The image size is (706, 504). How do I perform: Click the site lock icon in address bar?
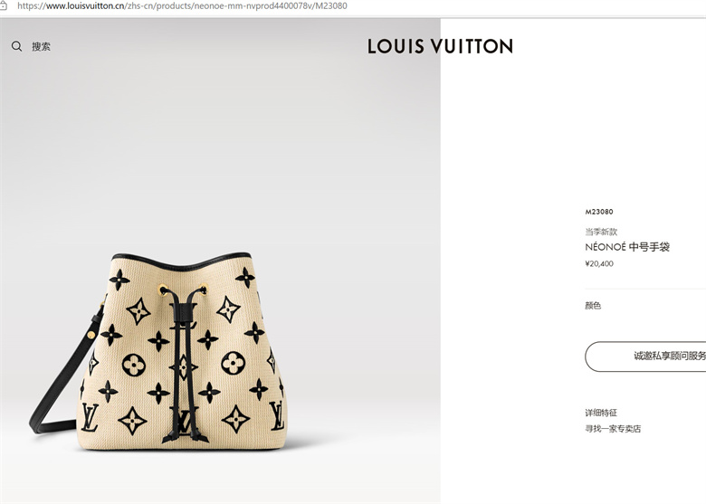tap(3, 5)
